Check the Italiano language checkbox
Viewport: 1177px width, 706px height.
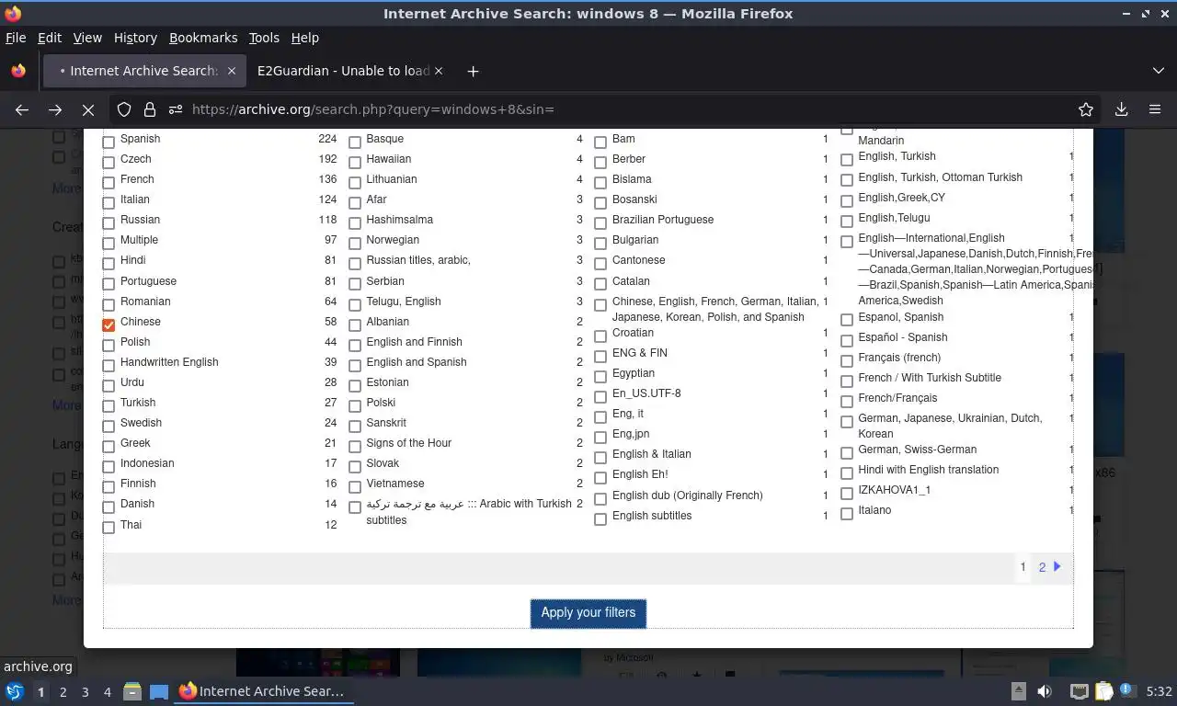tap(847, 513)
